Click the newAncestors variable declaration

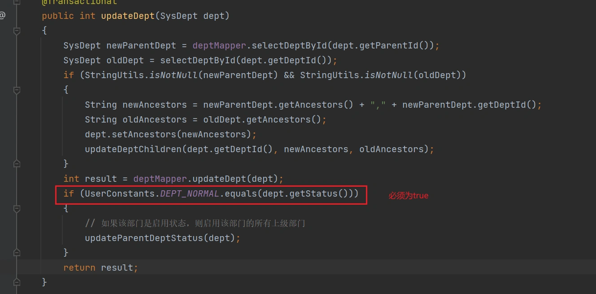[x=154, y=105]
